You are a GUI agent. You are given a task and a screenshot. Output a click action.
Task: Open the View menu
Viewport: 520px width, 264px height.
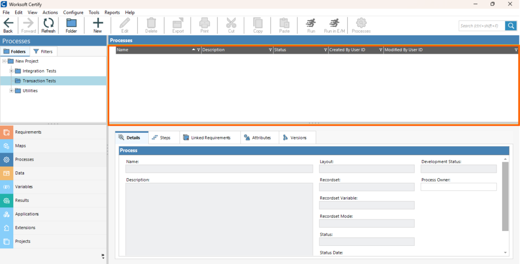pos(32,12)
